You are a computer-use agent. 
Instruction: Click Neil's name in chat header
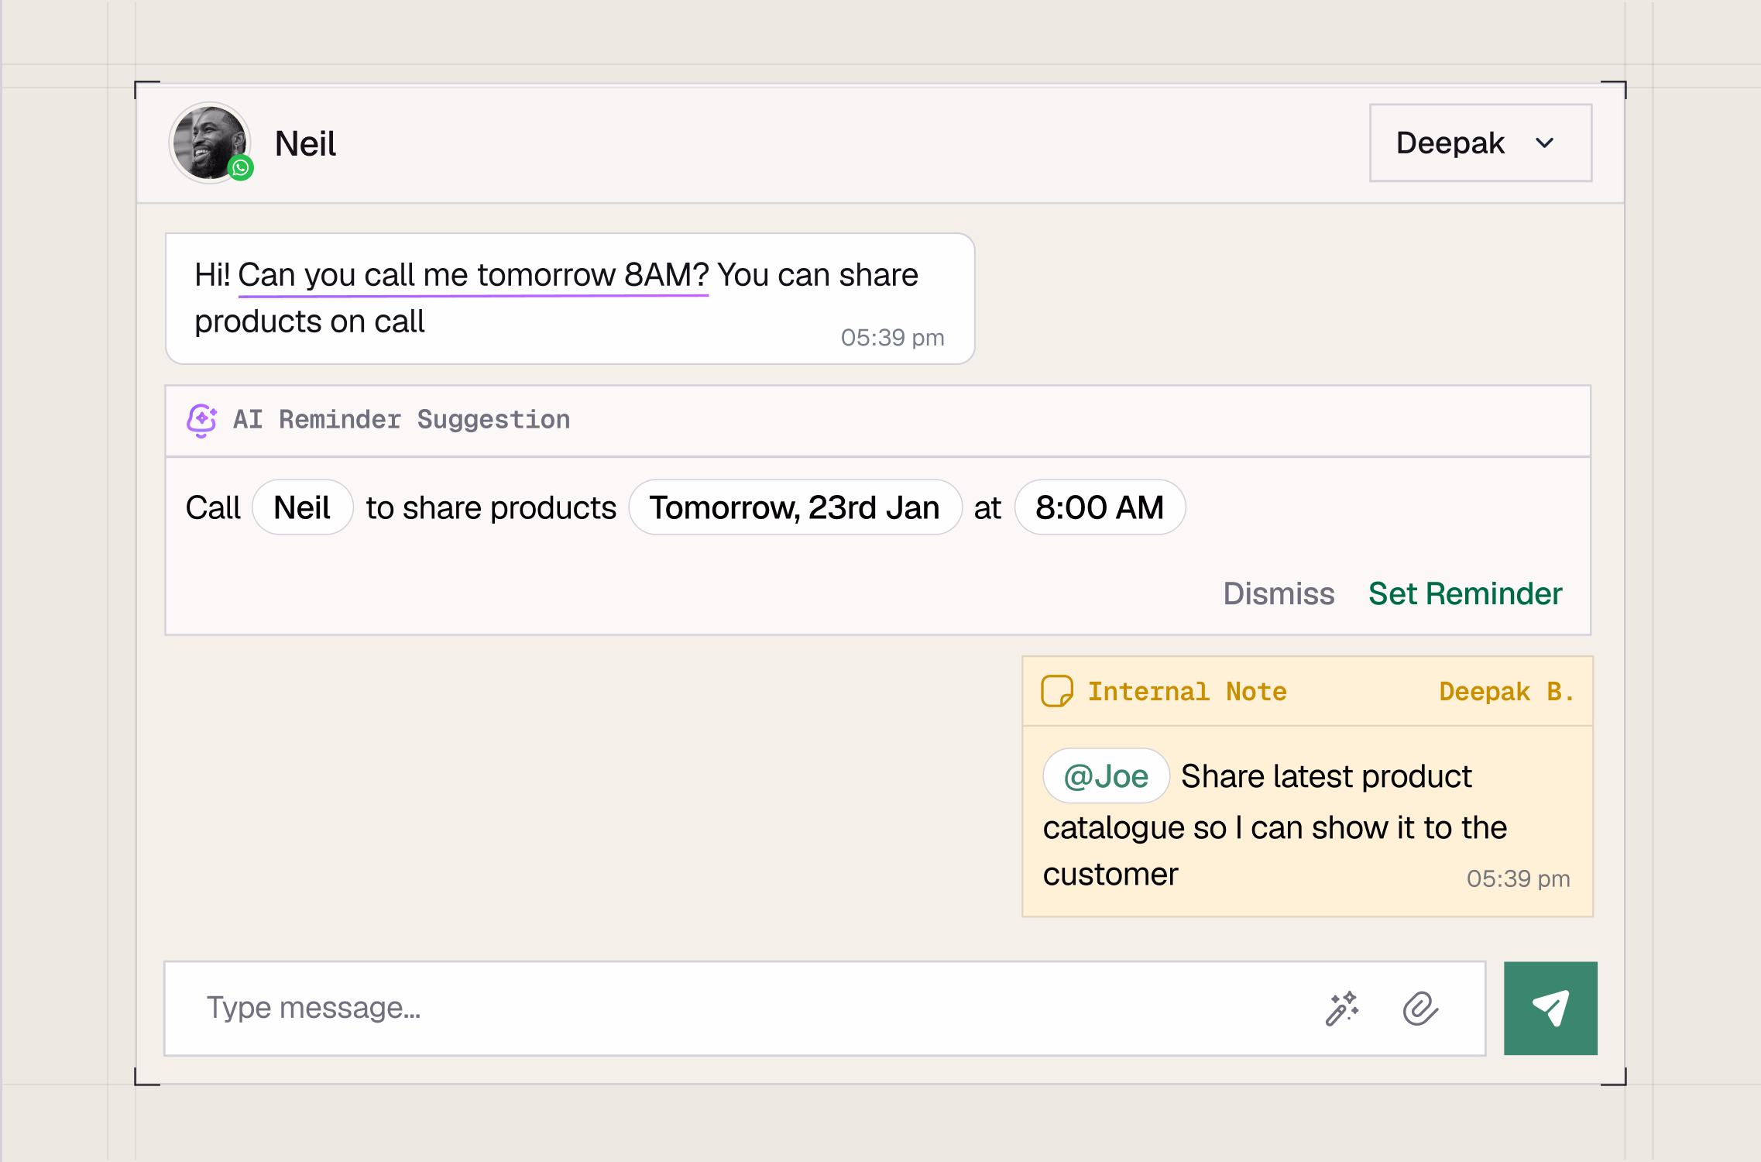305,144
